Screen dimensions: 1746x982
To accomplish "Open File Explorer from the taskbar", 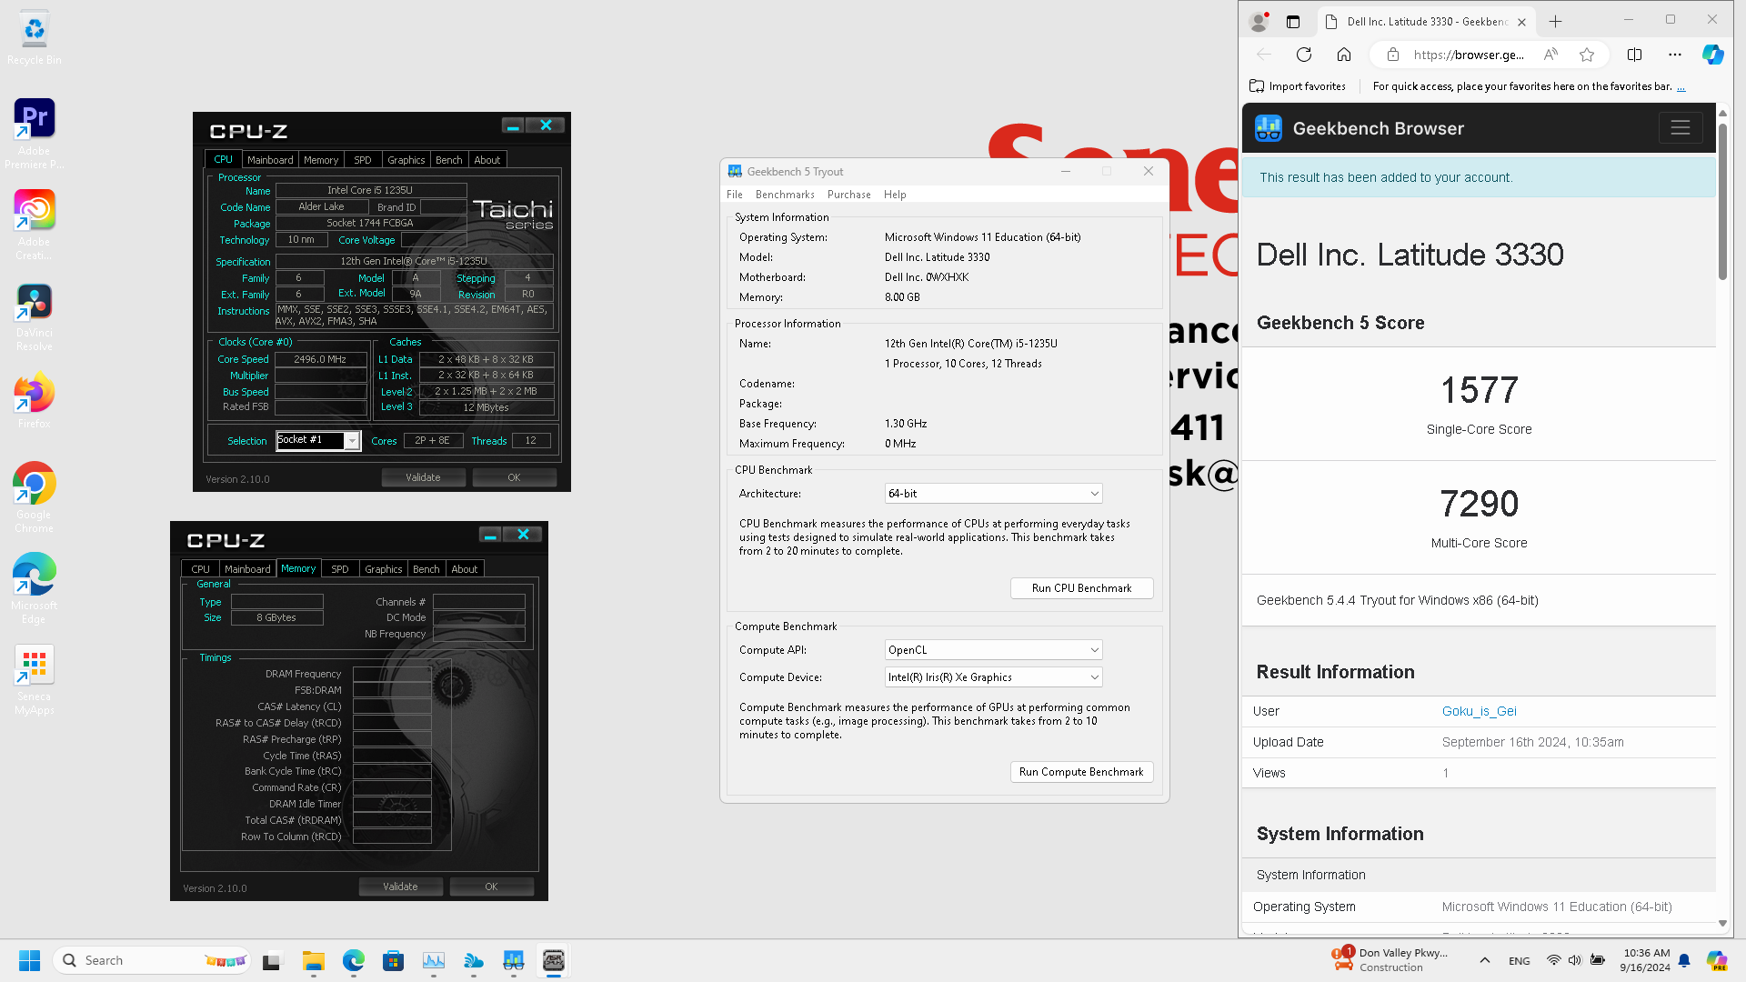I will pyautogui.click(x=314, y=960).
